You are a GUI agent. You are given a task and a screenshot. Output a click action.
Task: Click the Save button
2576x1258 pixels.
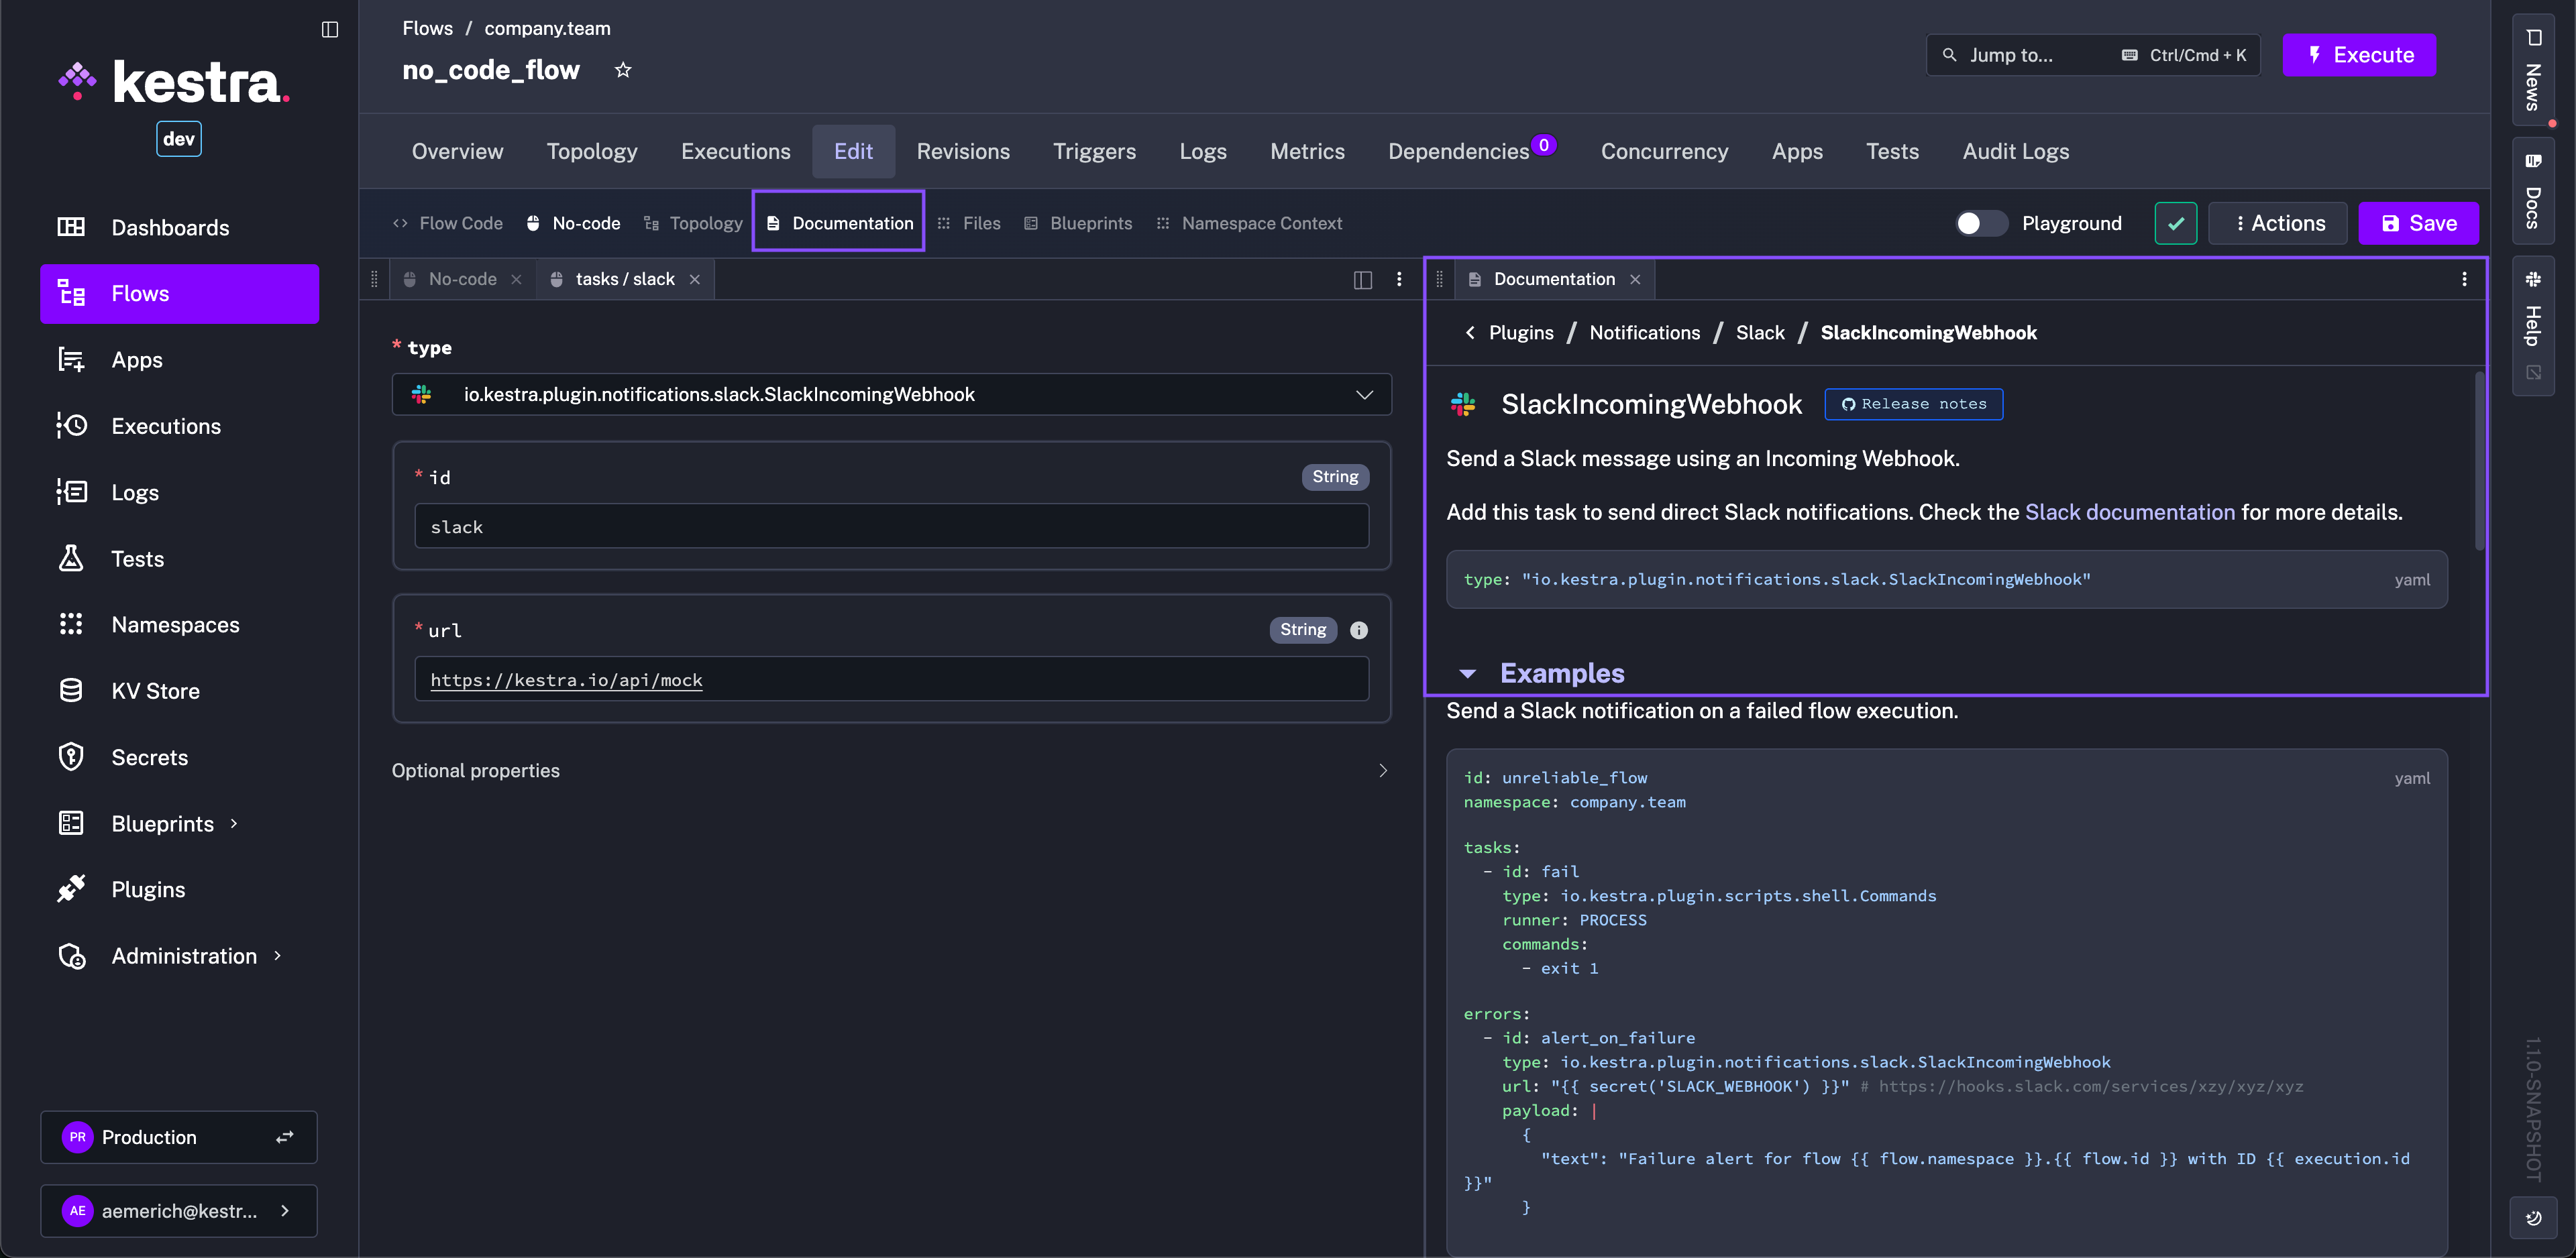tap(2418, 223)
